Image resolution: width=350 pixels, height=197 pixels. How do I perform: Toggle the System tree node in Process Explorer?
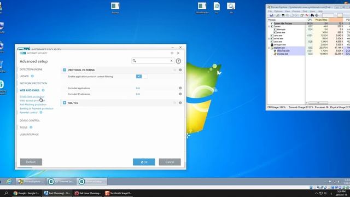269,26
